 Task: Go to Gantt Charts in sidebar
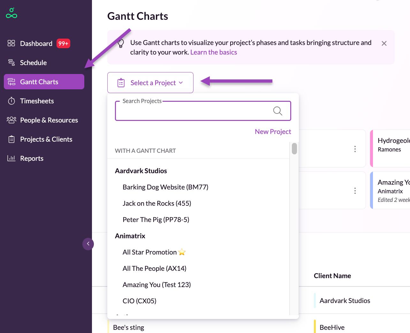[44, 82]
